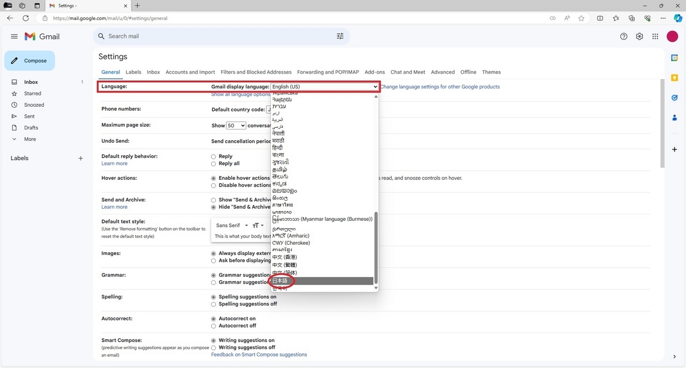
Task: Select Writing suggestions off radio
Action: click(214, 347)
